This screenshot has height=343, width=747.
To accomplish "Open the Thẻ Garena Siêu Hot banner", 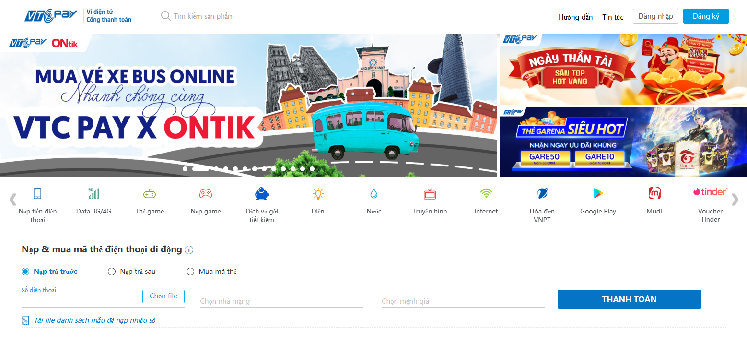I will [x=623, y=142].
